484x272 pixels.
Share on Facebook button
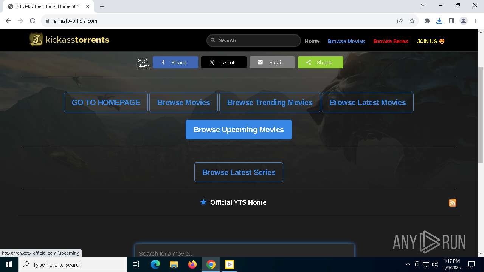tap(175, 62)
